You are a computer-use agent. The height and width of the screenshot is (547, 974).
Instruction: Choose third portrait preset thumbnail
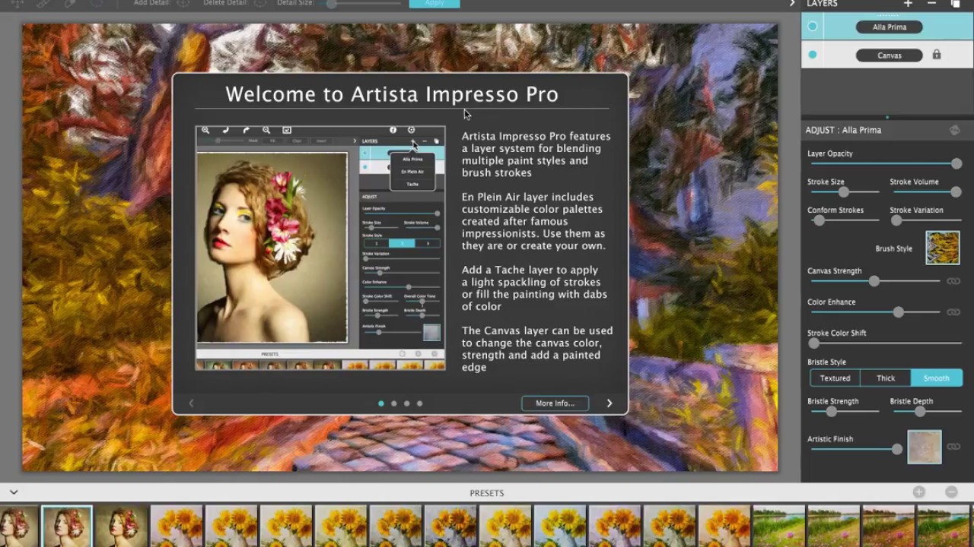click(x=122, y=526)
